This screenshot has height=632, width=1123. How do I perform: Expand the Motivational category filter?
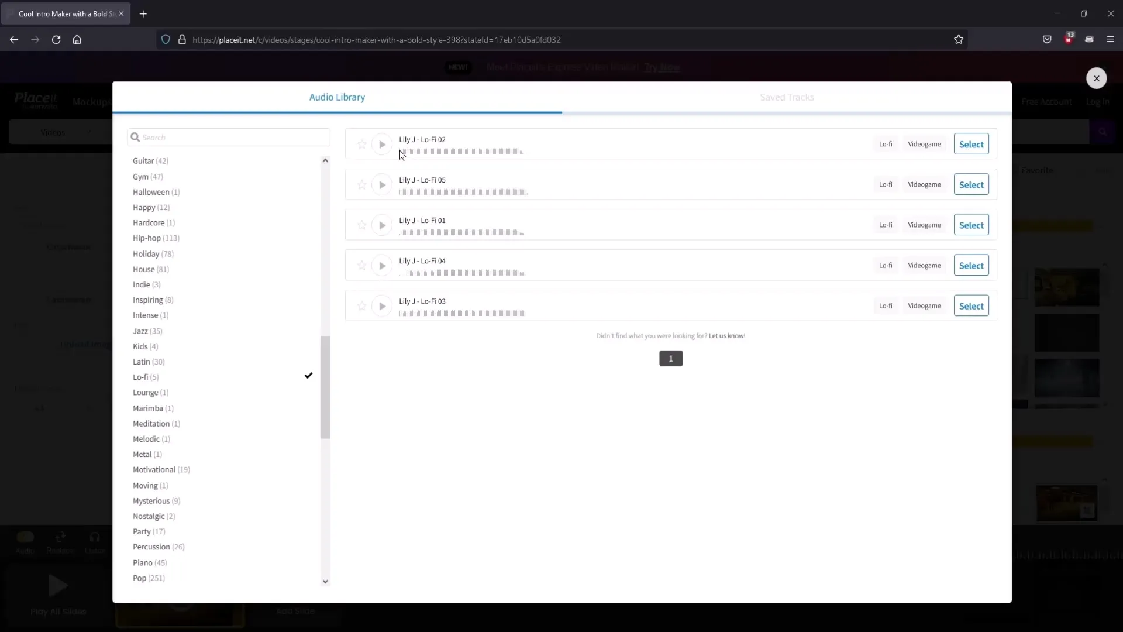click(153, 469)
